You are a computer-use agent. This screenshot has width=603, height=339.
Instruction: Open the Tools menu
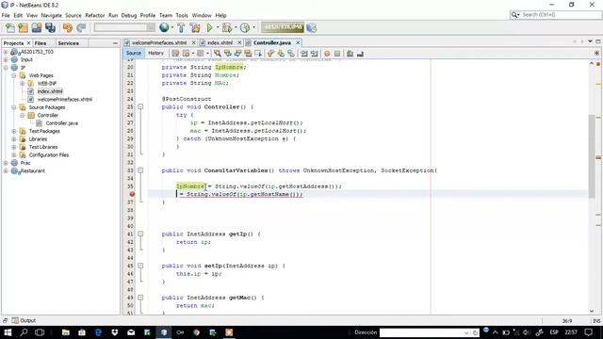point(182,15)
